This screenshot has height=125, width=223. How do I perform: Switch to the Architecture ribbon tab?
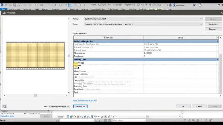point(15,9)
